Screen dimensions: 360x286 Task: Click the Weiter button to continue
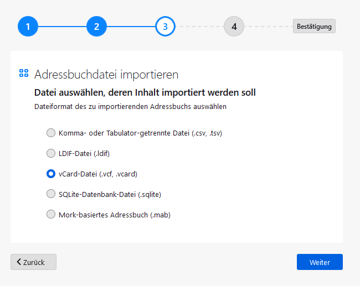320,262
